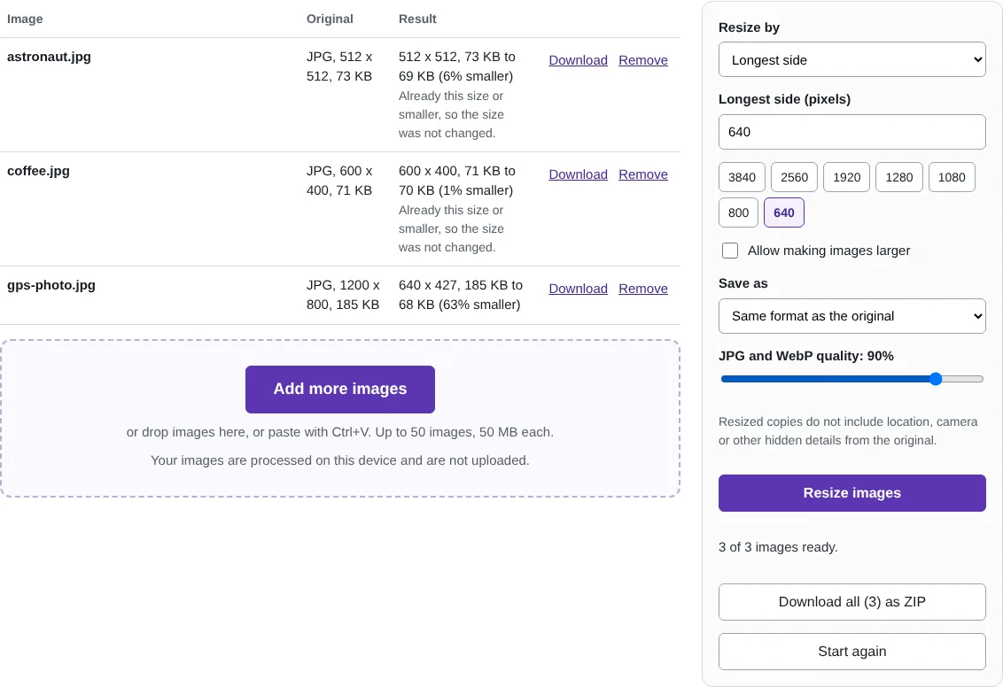The width and height of the screenshot is (1003, 687).
Task: Enable Allow making images larger
Action: click(x=730, y=251)
